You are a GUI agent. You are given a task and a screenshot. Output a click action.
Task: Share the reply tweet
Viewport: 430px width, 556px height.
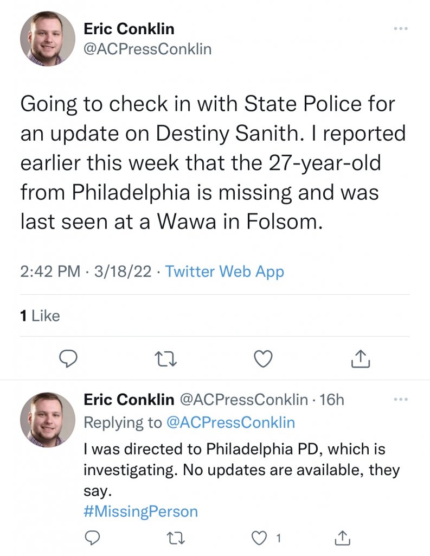[x=343, y=538]
